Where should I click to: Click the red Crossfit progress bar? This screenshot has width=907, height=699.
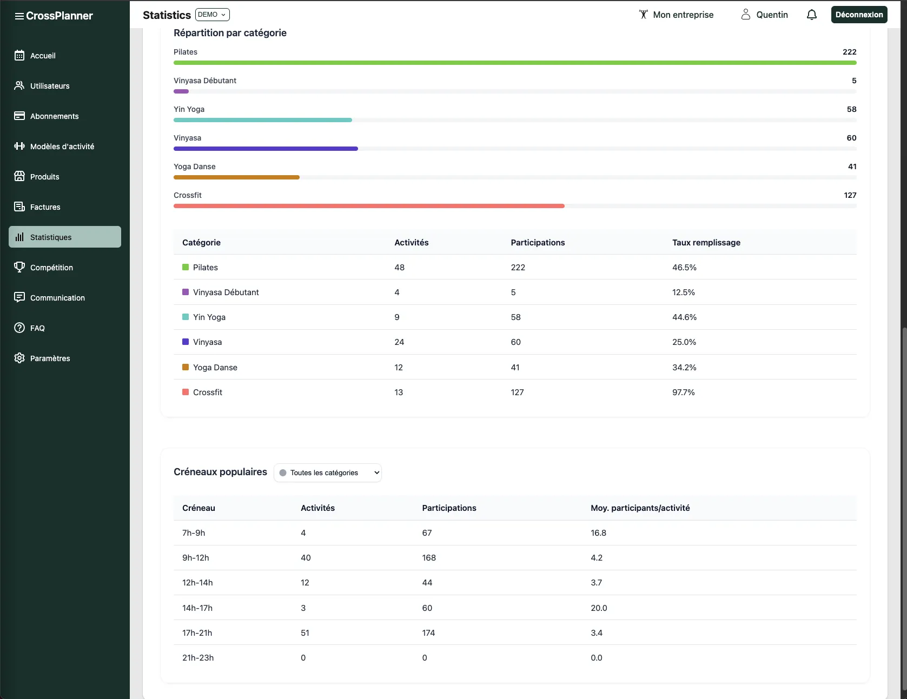(x=369, y=206)
